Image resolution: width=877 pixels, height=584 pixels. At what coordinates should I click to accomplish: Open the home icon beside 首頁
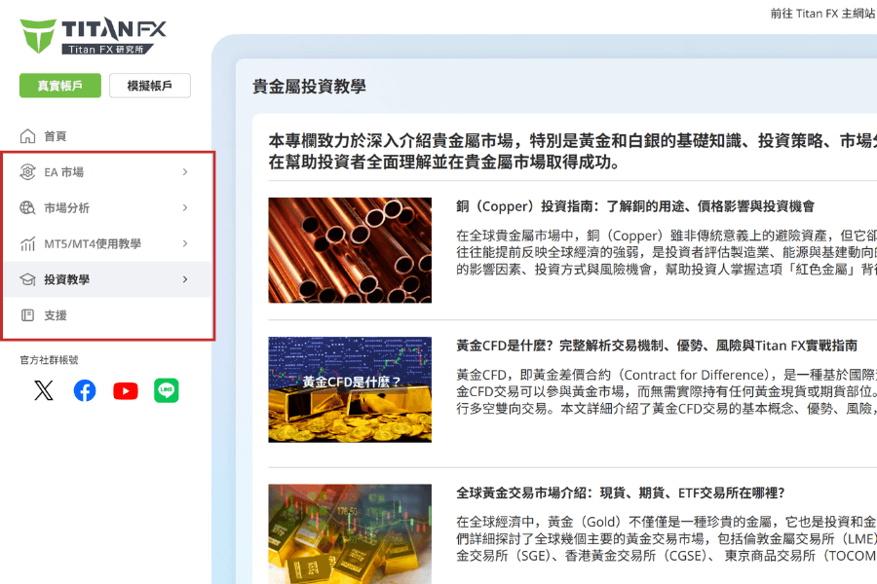[27, 136]
